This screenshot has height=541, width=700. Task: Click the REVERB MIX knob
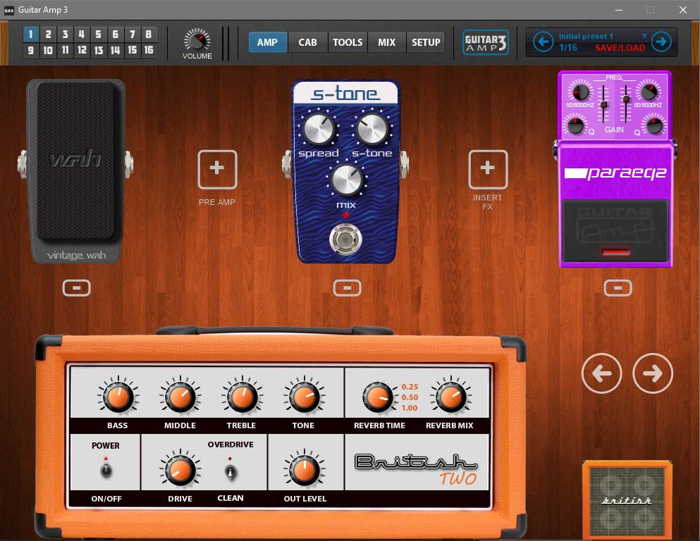pos(450,397)
